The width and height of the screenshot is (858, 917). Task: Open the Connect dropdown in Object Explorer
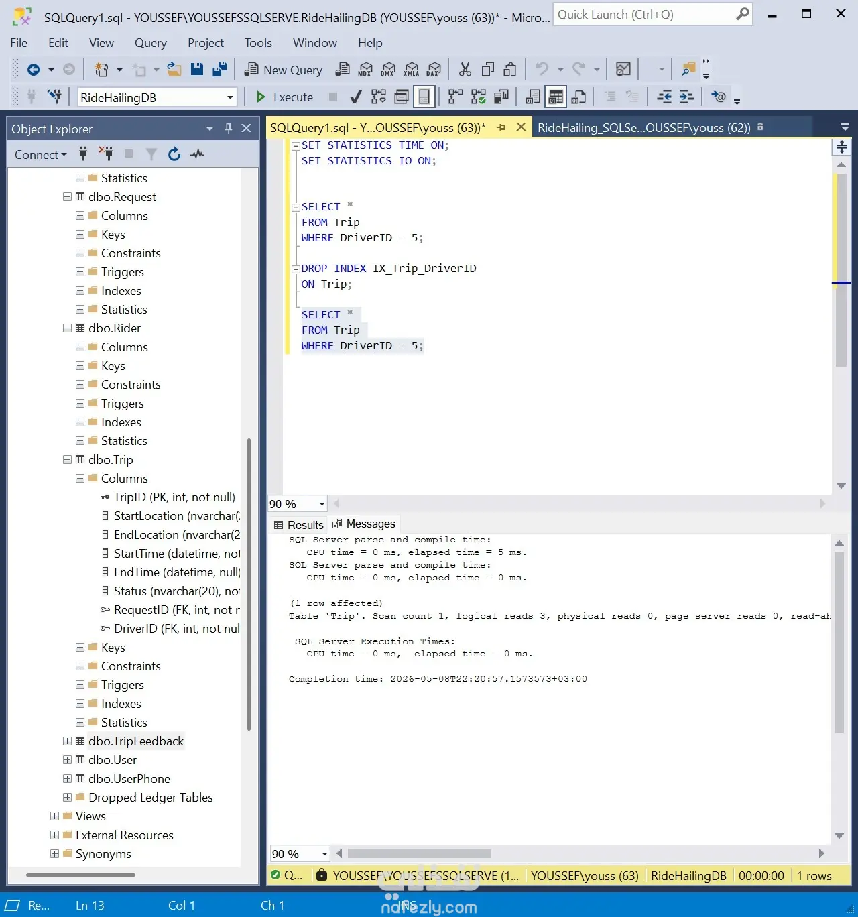click(x=41, y=154)
